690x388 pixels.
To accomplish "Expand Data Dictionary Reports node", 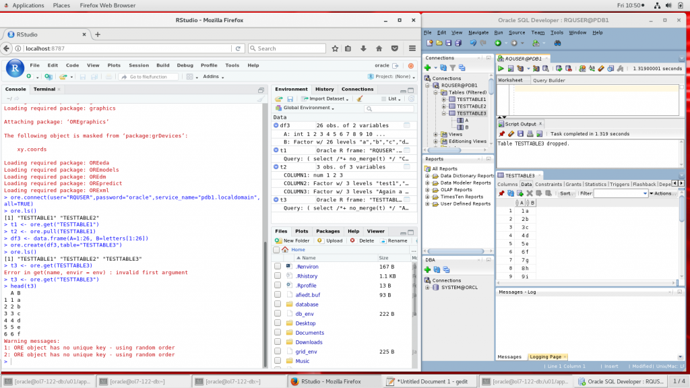I will (427, 176).
